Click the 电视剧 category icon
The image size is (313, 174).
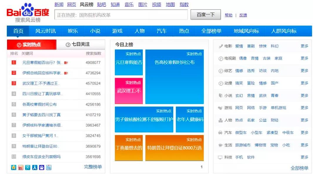point(221,59)
